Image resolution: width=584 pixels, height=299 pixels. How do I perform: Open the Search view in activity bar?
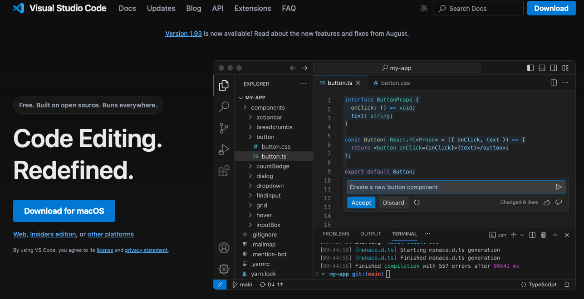pos(224,106)
